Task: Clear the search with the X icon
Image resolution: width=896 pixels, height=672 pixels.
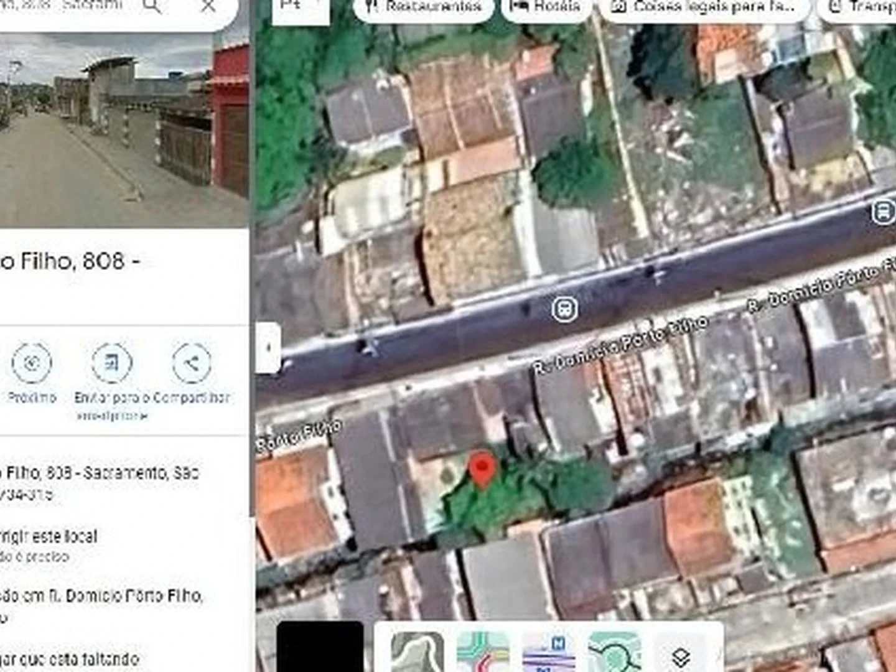Action: tap(208, 6)
